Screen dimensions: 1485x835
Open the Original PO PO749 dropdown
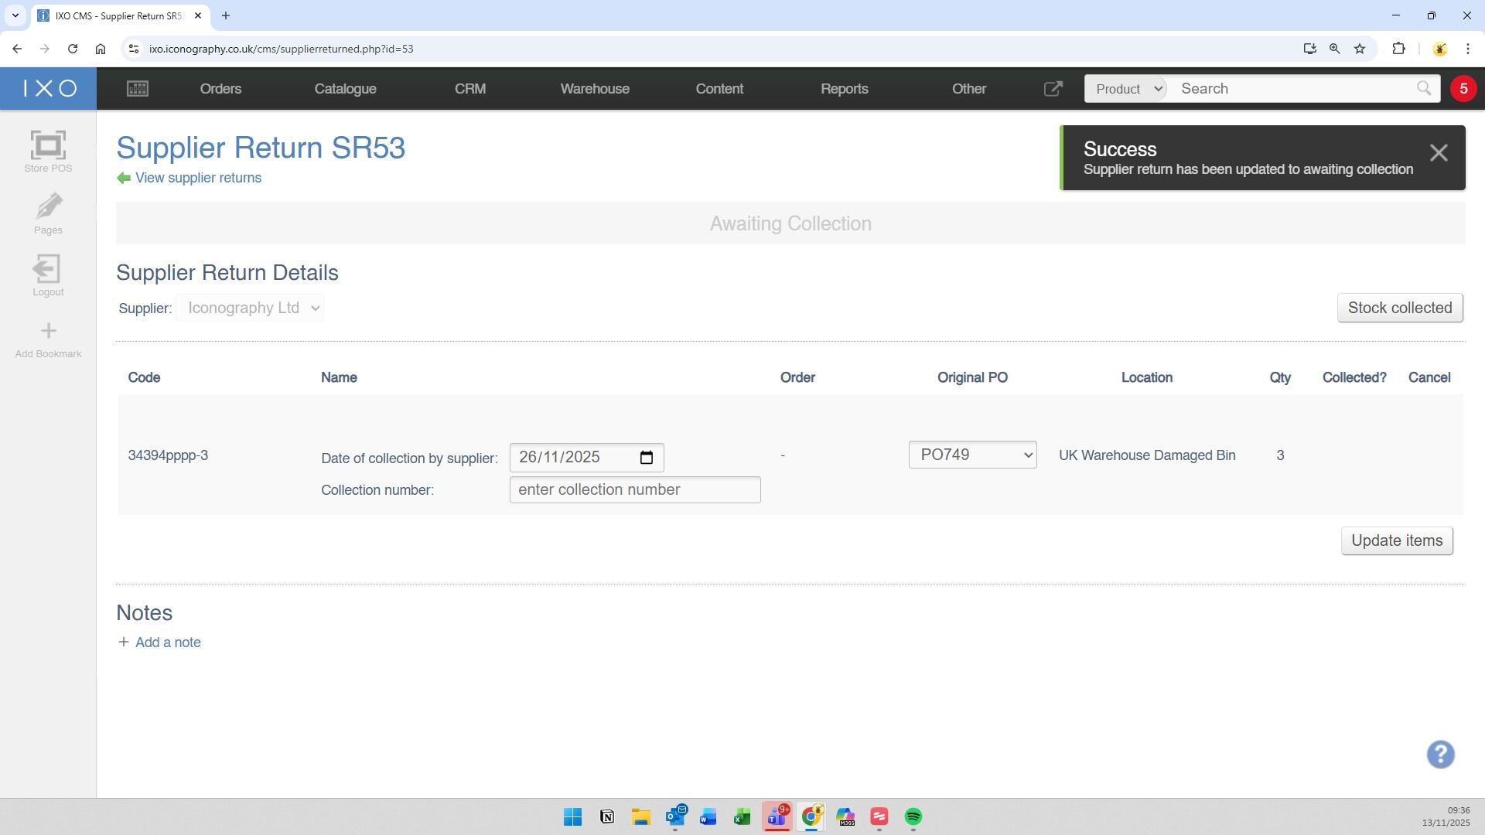click(x=972, y=455)
